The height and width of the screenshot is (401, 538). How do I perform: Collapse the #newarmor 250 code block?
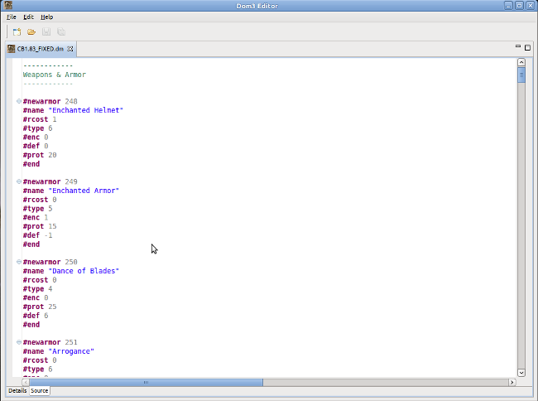18,262
